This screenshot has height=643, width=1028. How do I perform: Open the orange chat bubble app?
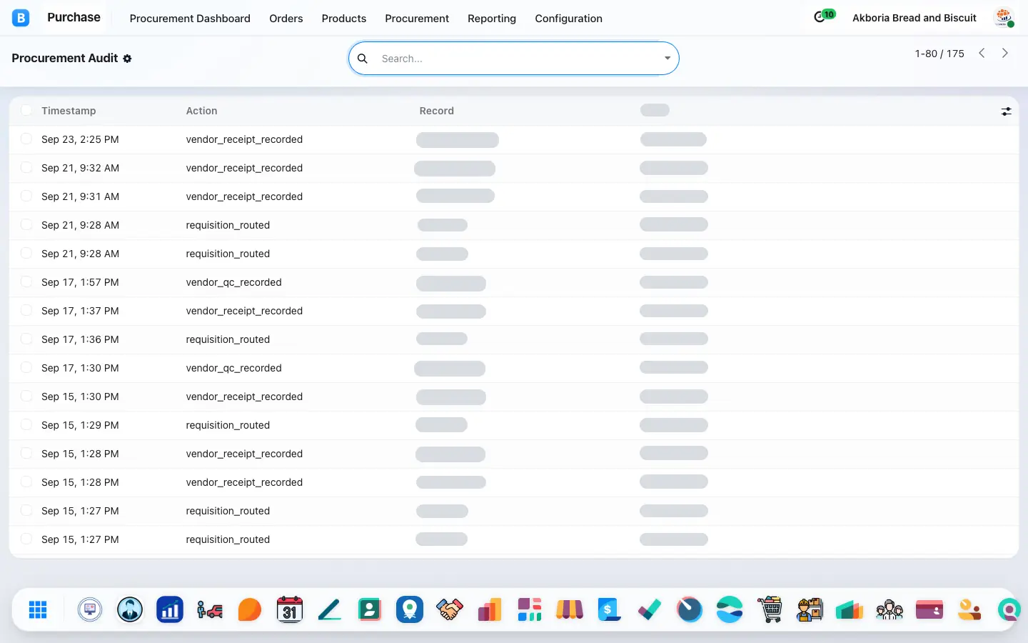(x=250, y=610)
